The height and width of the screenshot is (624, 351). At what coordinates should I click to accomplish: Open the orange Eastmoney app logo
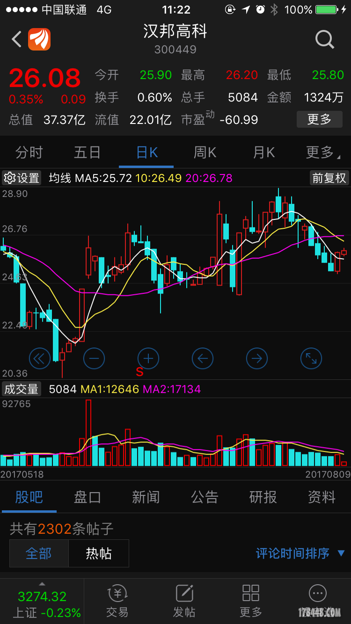[x=39, y=39]
